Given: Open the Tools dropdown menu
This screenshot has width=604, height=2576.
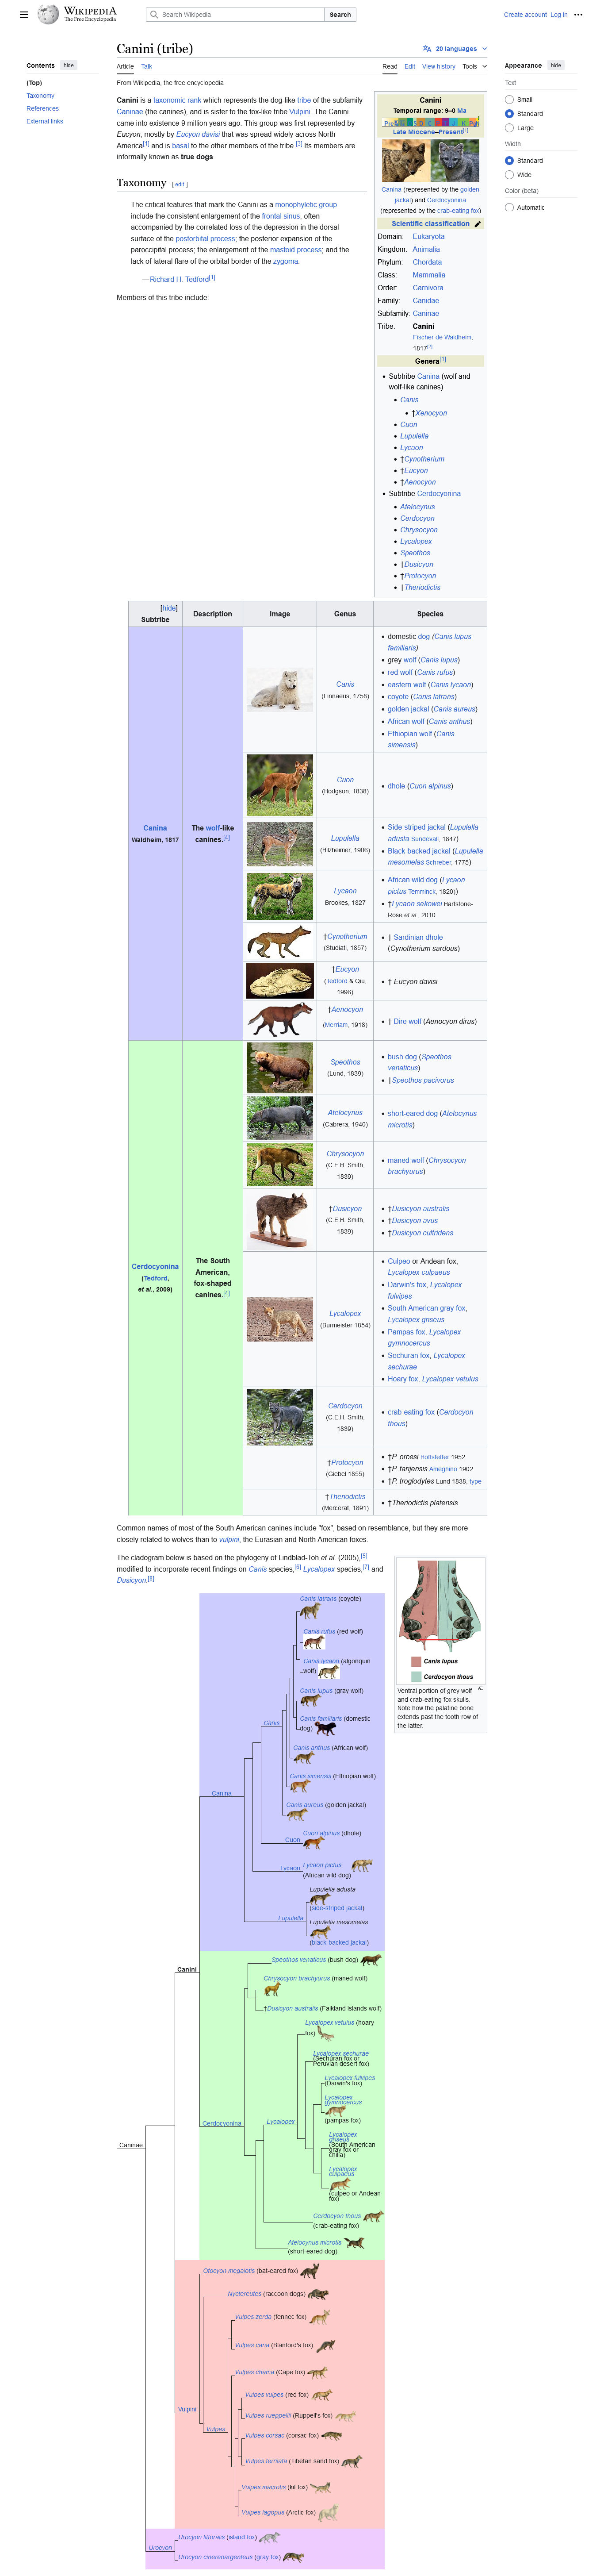Looking at the screenshot, I should (474, 66).
